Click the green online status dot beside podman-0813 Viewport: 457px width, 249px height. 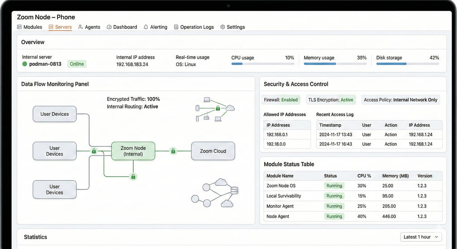tap(25, 64)
